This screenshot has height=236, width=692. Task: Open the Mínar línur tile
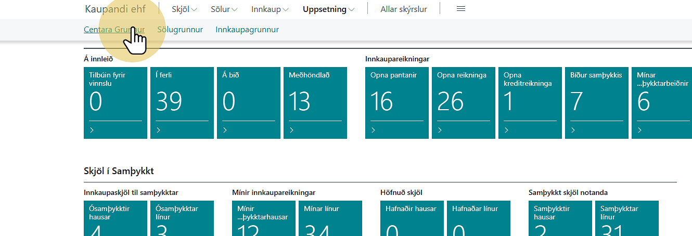click(x=330, y=218)
